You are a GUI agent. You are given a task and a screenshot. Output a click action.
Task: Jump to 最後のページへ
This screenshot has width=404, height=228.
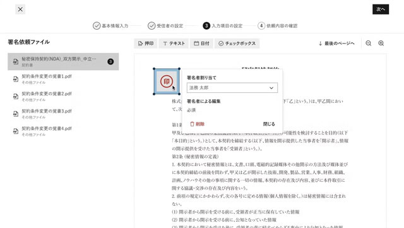tap(336, 44)
